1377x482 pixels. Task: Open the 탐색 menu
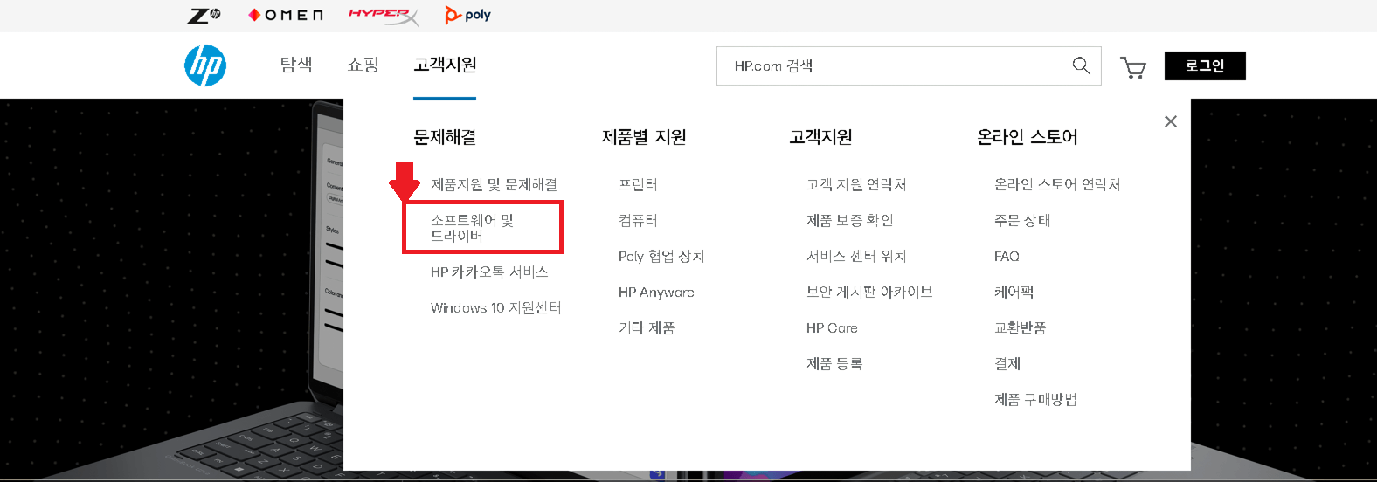click(x=296, y=64)
